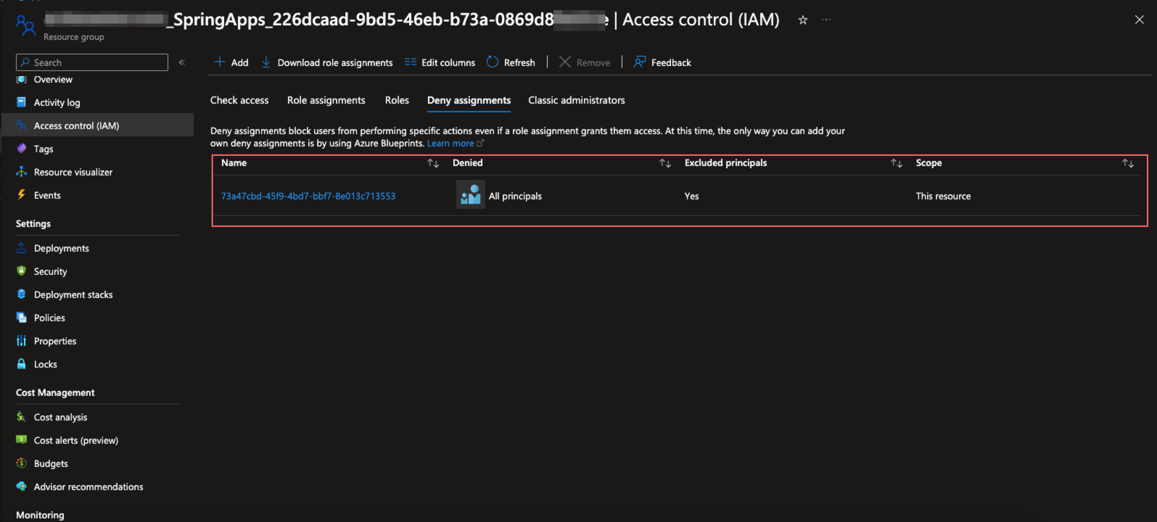Click the Denied column header text
Image resolution: width=1157 pixels, height=522 pixels.
click(468, 162)
